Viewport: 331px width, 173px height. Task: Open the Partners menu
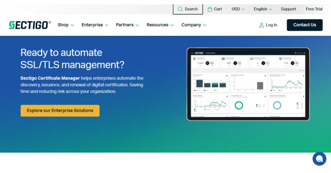[x=127, y=25]
